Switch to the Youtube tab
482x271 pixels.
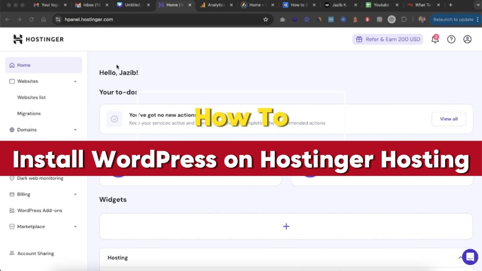[381, 5]
